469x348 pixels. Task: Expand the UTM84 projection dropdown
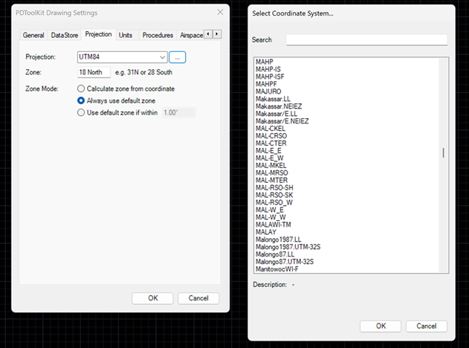pyautogui.click(x=162, y=57)
